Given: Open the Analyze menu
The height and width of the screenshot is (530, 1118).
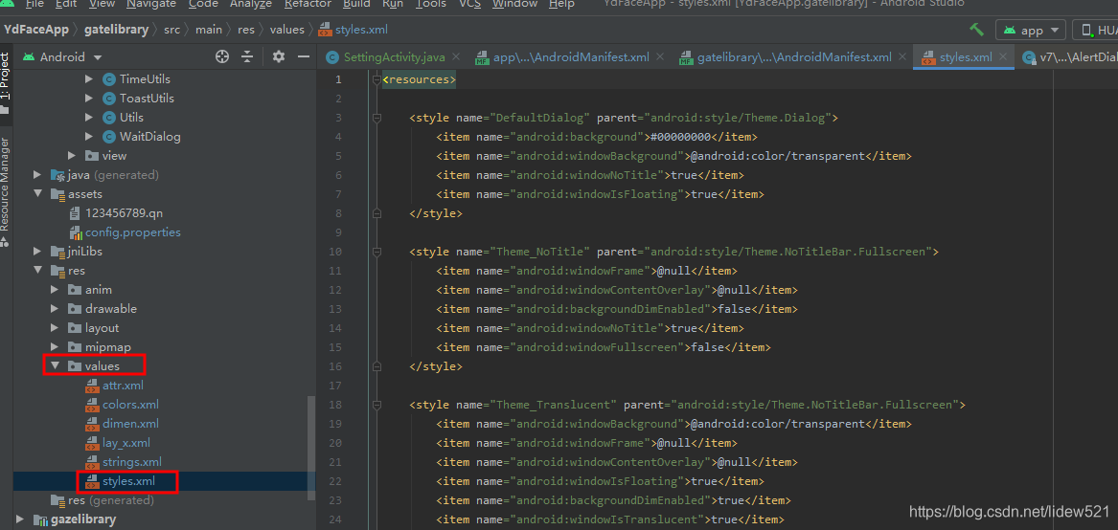Looking at the screenshot, I should click(x=251, y=4).
